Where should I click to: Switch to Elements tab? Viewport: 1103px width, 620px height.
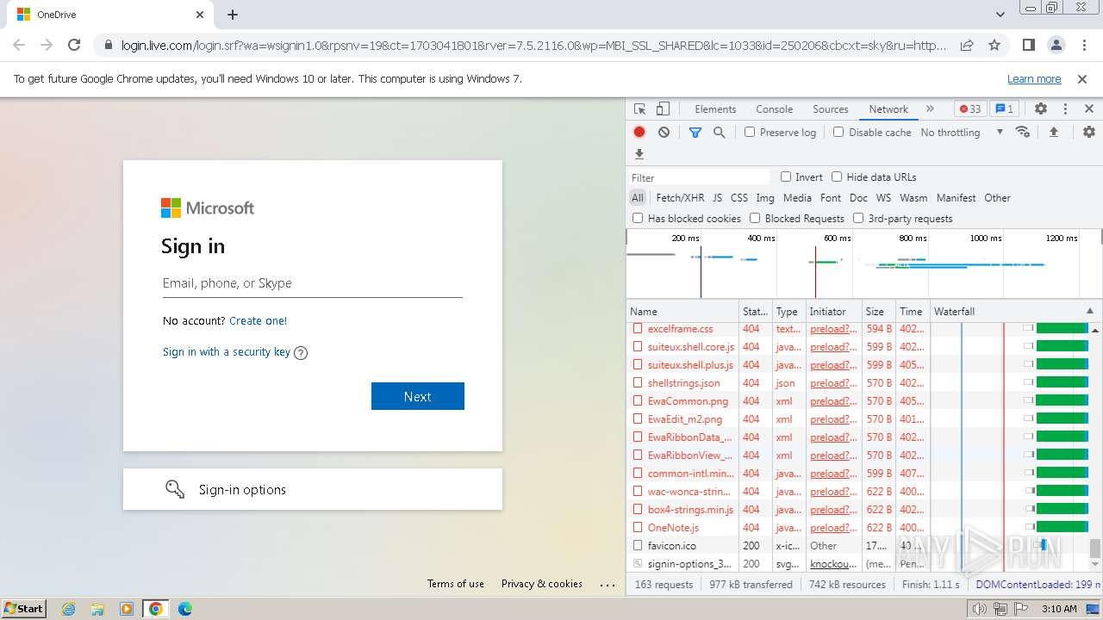(x=715, y=109)
